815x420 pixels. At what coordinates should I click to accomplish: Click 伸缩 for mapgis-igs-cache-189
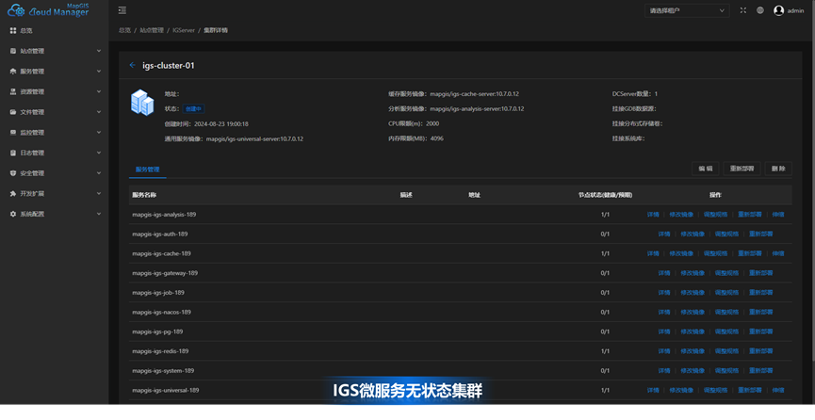pos(778,253)
